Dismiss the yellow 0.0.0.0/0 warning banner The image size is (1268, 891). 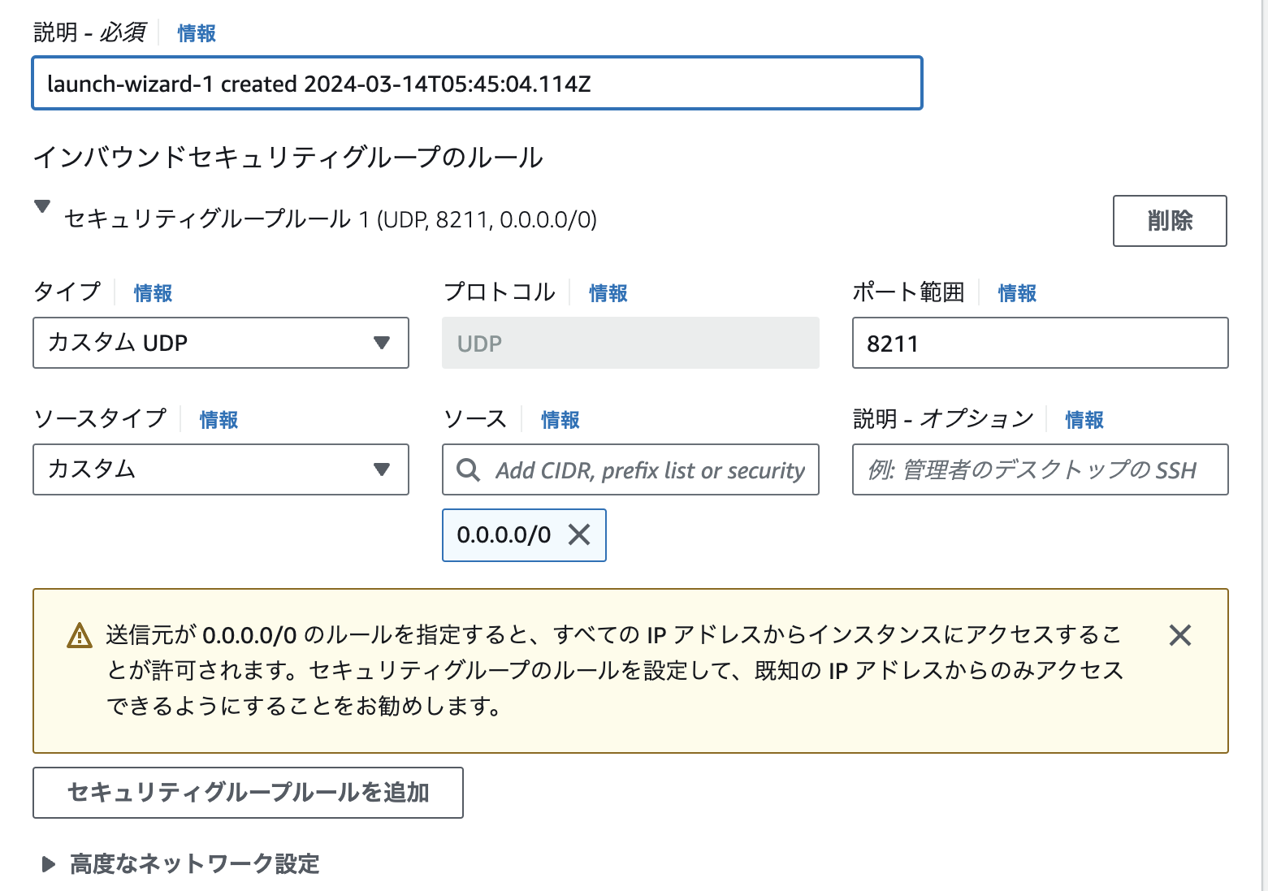tap(1179, 635)
